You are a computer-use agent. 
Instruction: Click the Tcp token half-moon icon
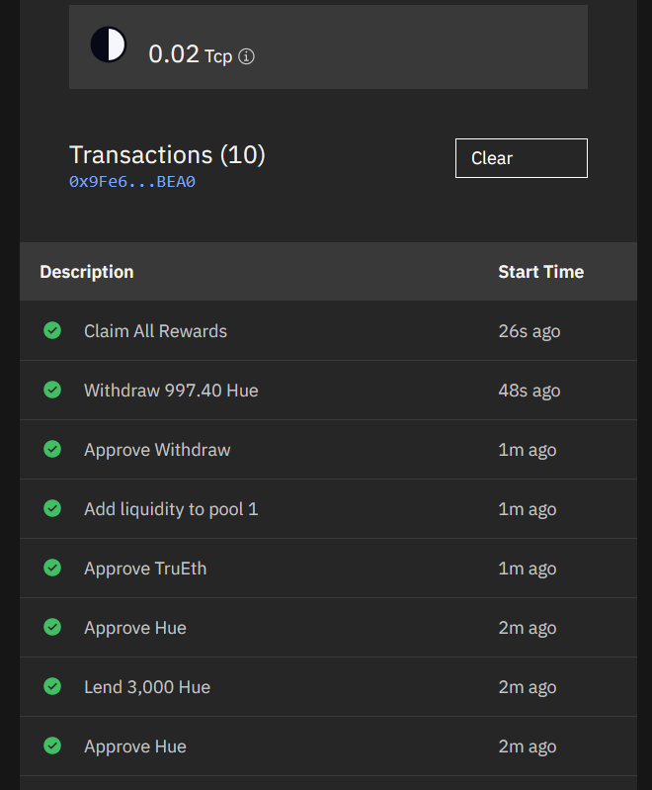(109, 44)
